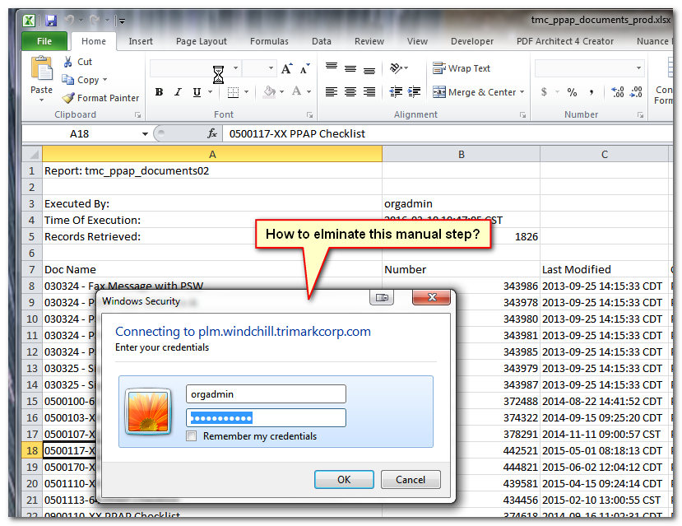The image size is (682, 526).
Task: Click the Save icon in quick access toolbar
Action: 51,21
